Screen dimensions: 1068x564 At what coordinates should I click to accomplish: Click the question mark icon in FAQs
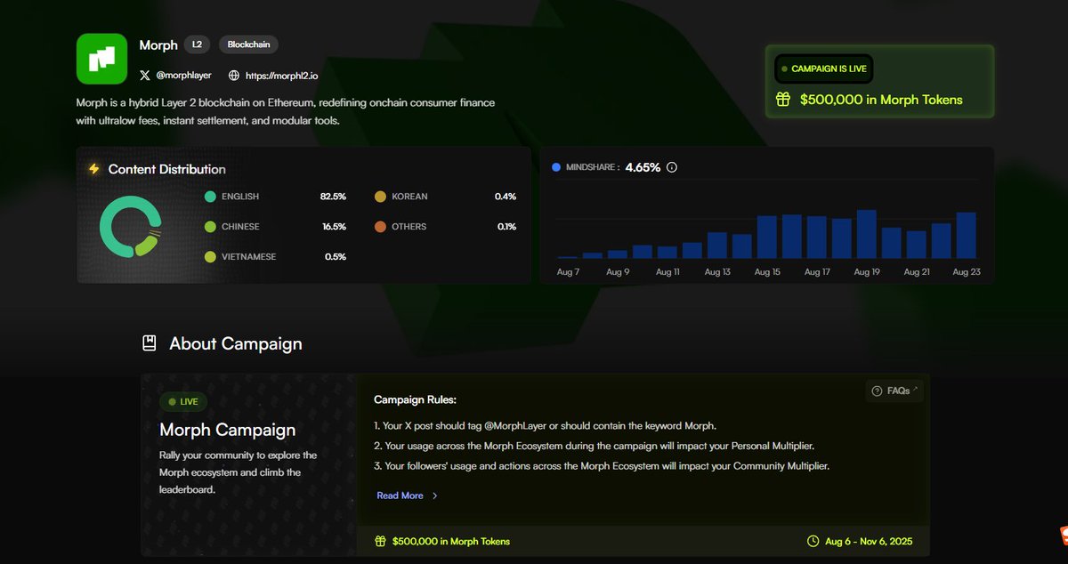877,391
